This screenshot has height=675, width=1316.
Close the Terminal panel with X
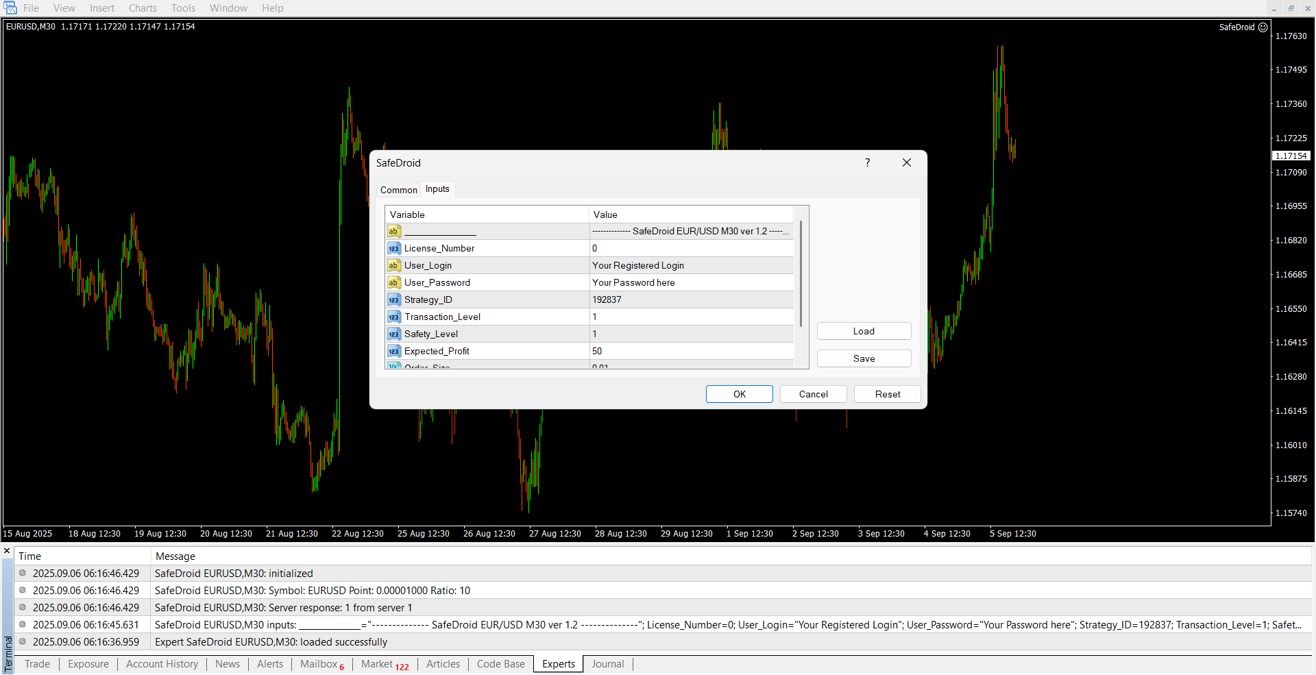7,551
